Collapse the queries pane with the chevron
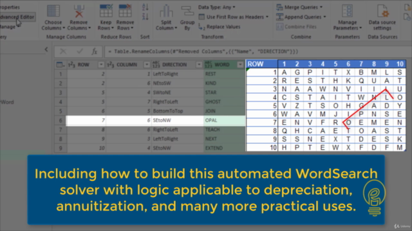Viewport: 412px width, 231px height. click(x=46, y=49)
